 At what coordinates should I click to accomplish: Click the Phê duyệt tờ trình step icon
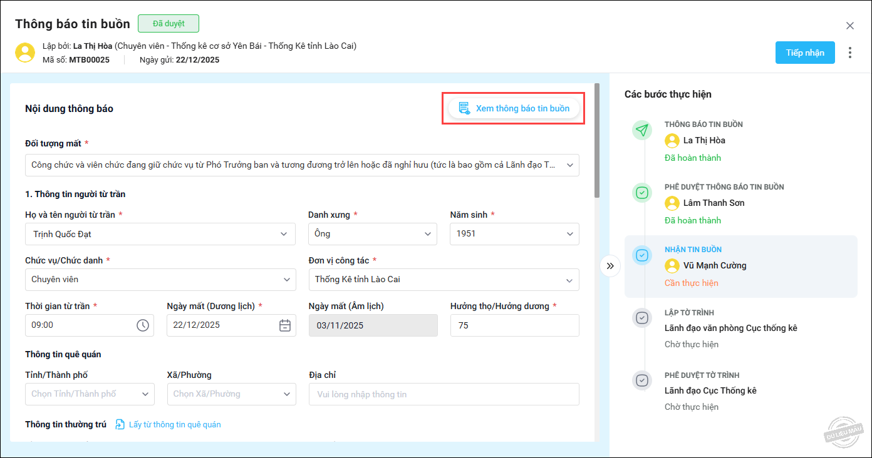(642, 380)
